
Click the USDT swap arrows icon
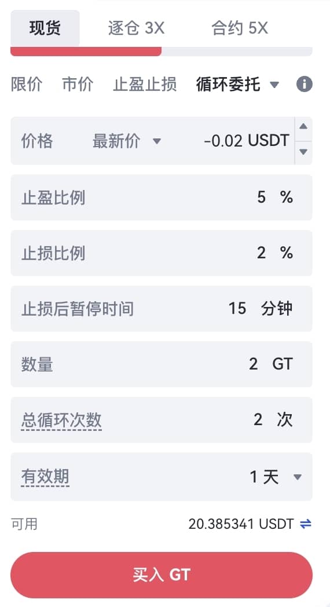click(x=306, y=524)
